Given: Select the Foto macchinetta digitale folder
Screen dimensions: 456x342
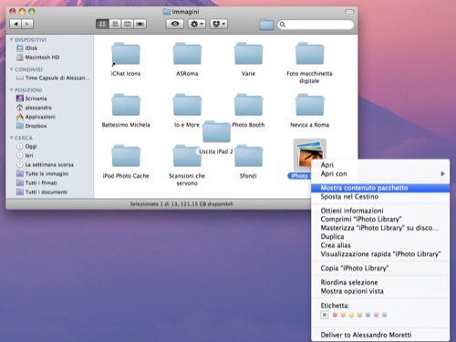Looking at the screenshot, I should (309, 54).
